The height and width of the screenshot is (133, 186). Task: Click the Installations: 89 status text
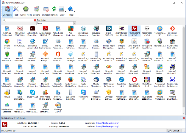point(8,131)
